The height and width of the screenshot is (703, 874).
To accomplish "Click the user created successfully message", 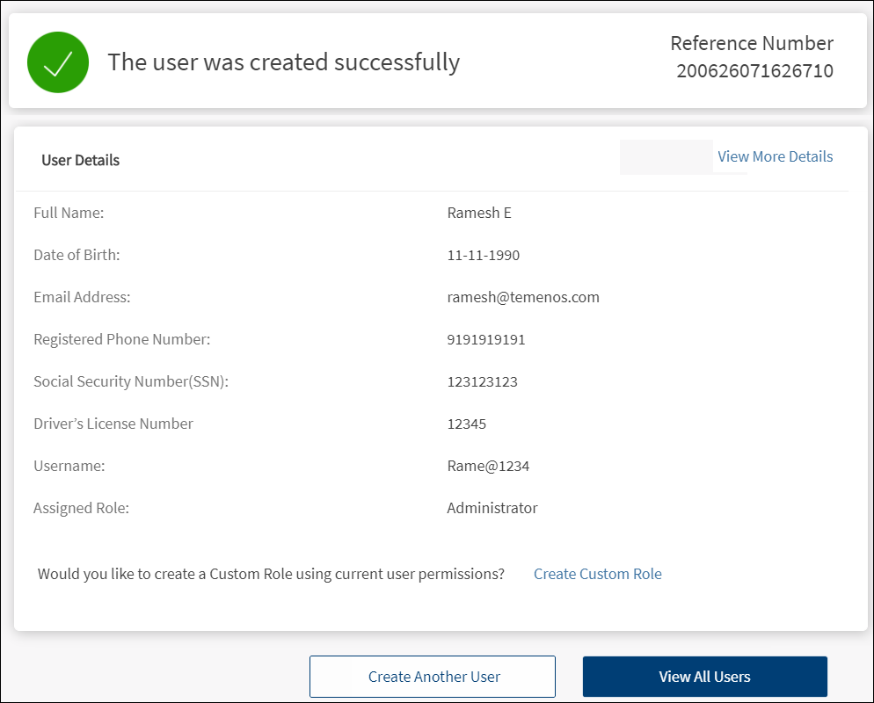I will [x=283, y=62].
